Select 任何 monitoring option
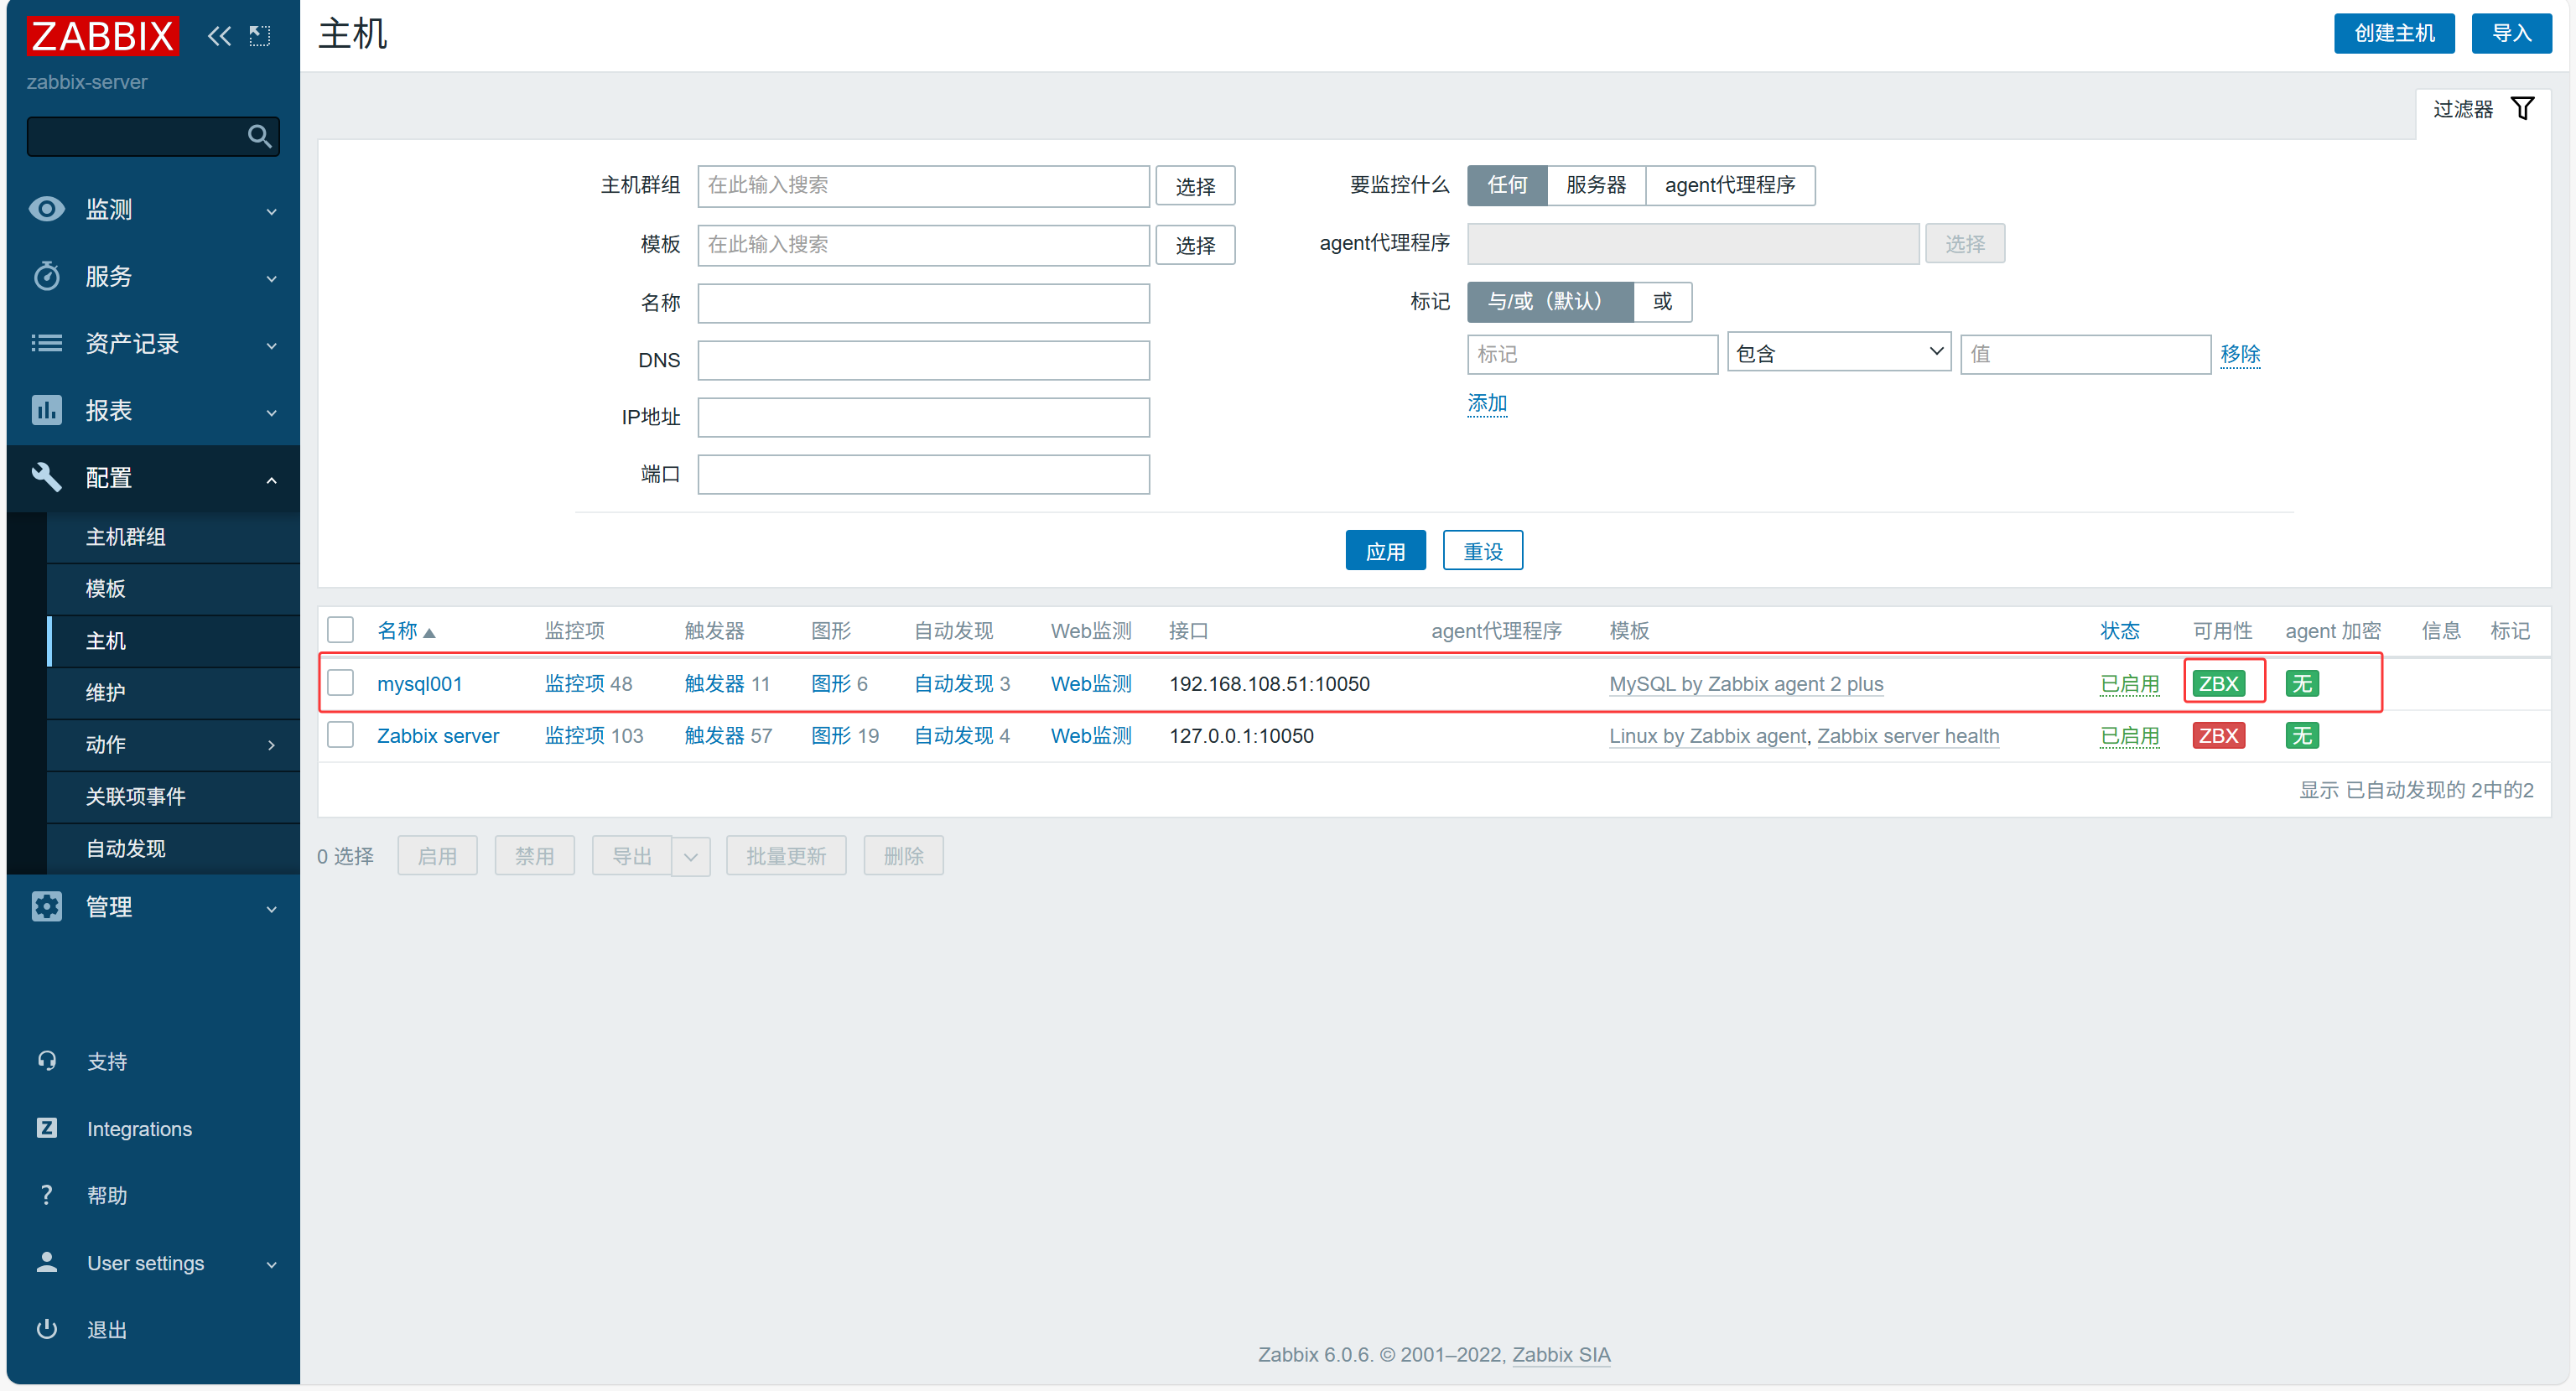Image resolution: width=2576 pixels, height=1391 pixels. (1507, 185)
